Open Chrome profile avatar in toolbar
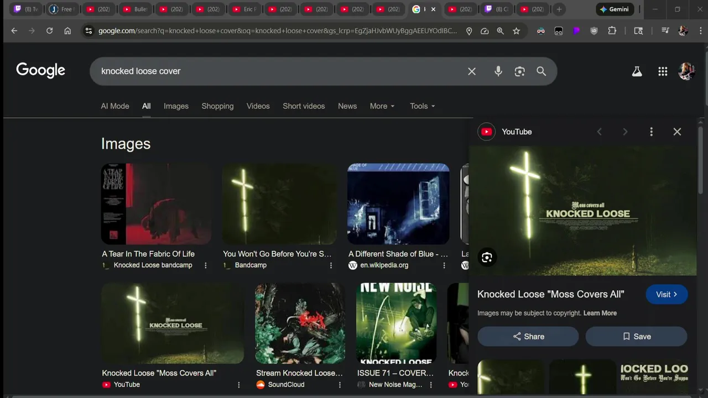This screenshot has height=398, width=708. pyautogui.click(x=683, y=31)
